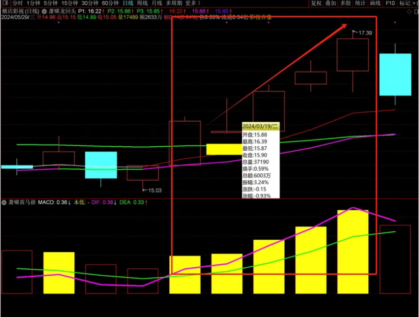The width and height of the screenshot is (419, 317).
Task: Select the 周线 weekly chart
Action: tap(143, 3)
